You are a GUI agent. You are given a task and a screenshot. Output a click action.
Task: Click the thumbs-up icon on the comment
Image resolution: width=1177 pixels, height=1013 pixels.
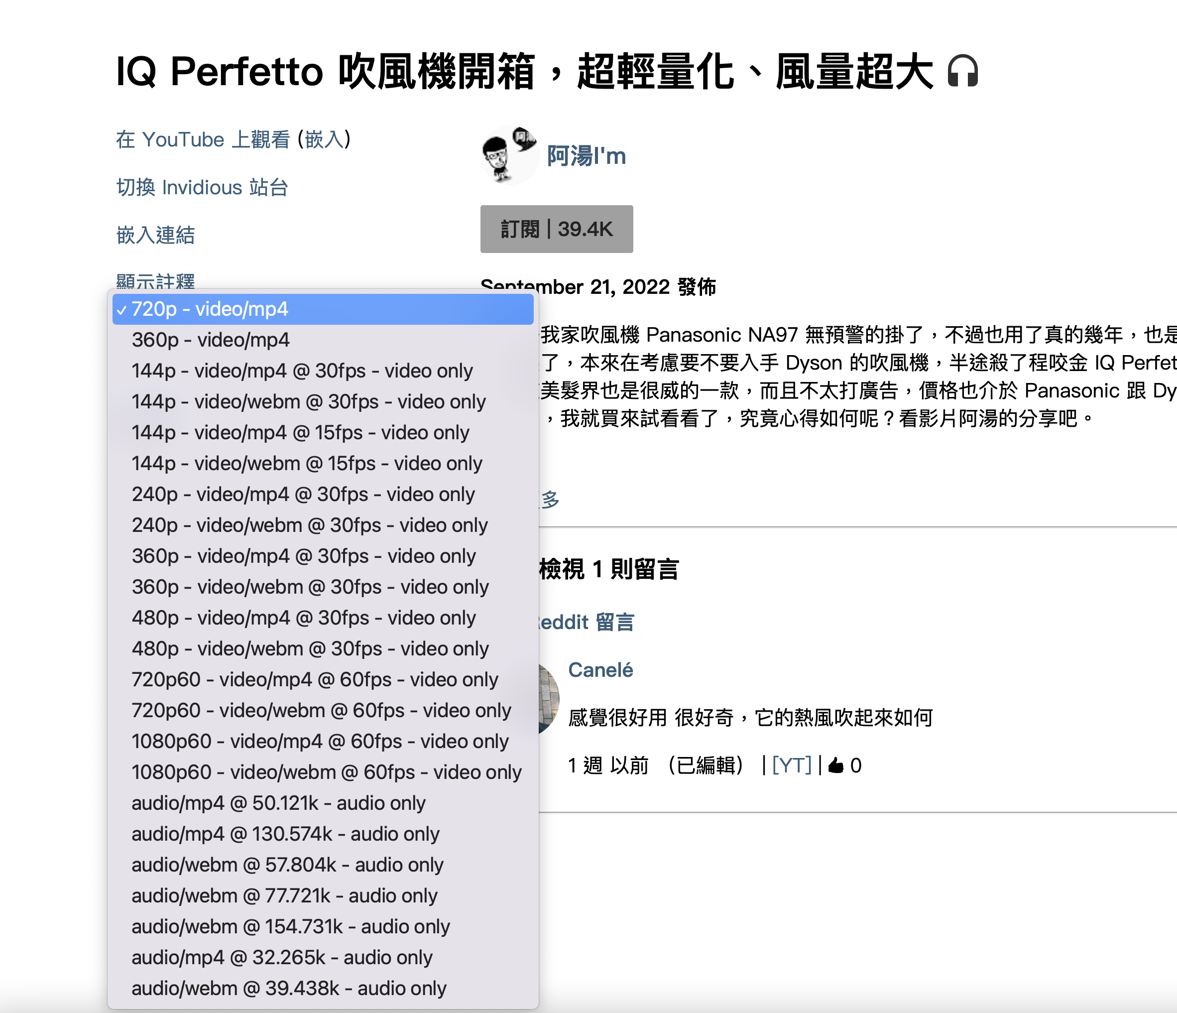(x=835, y=766)
